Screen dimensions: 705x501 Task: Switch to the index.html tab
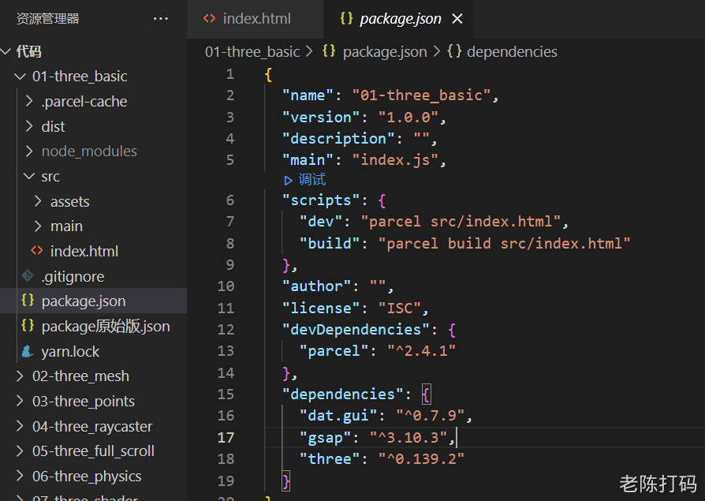[256, 19]
